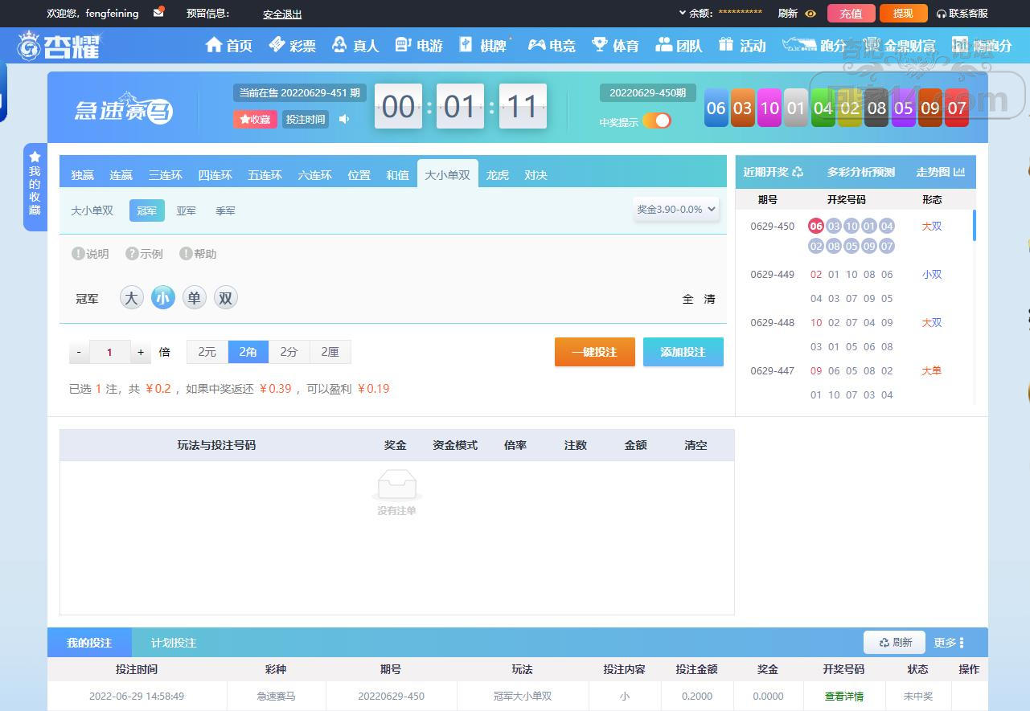Switch to the 龙虎 tab

click(497, 175)
